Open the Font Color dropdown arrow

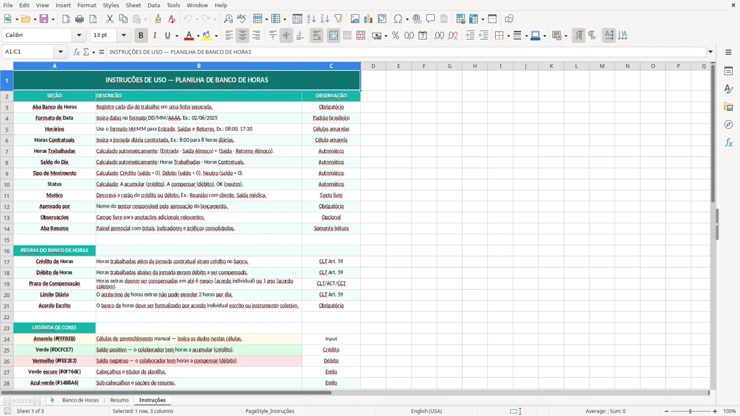click(198, 36)
